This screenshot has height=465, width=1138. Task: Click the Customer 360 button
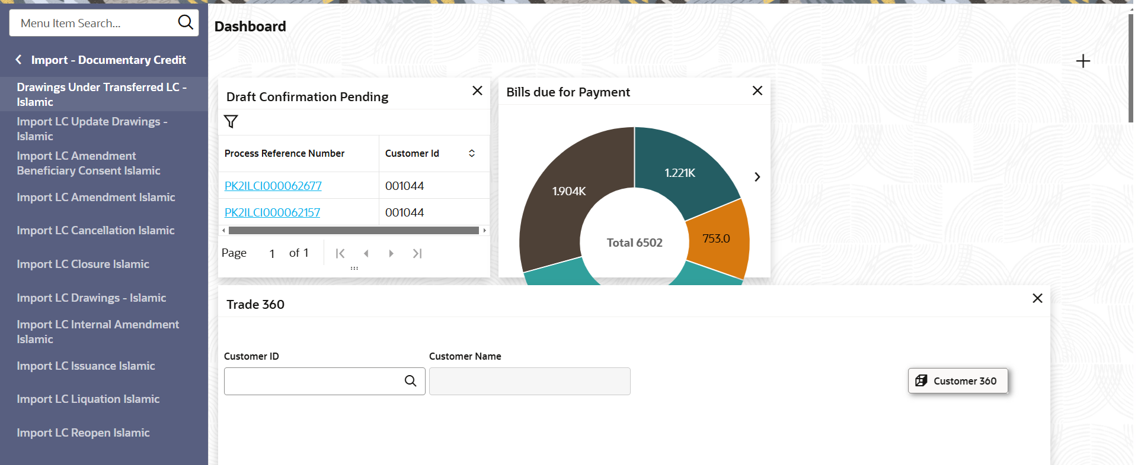click(x=958, y=380)
